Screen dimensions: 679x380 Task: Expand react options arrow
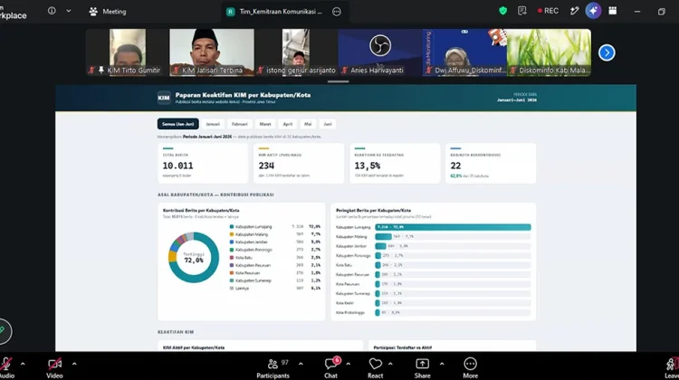point(390,364)
